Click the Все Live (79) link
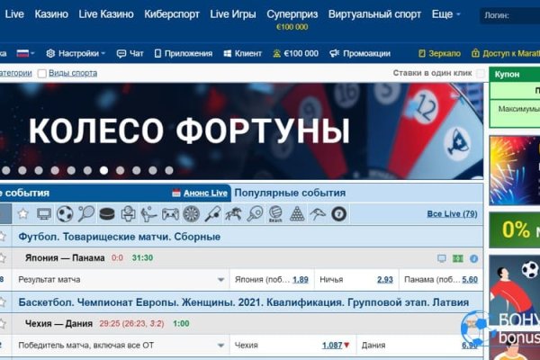 pyautogui.click(x=452, y=214)
